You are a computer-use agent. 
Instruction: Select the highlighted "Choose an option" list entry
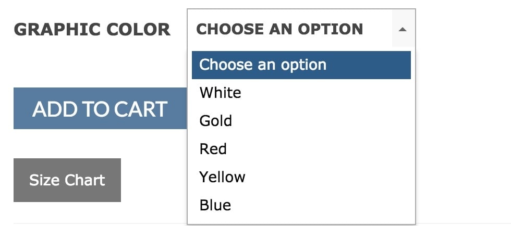point(301,65)
